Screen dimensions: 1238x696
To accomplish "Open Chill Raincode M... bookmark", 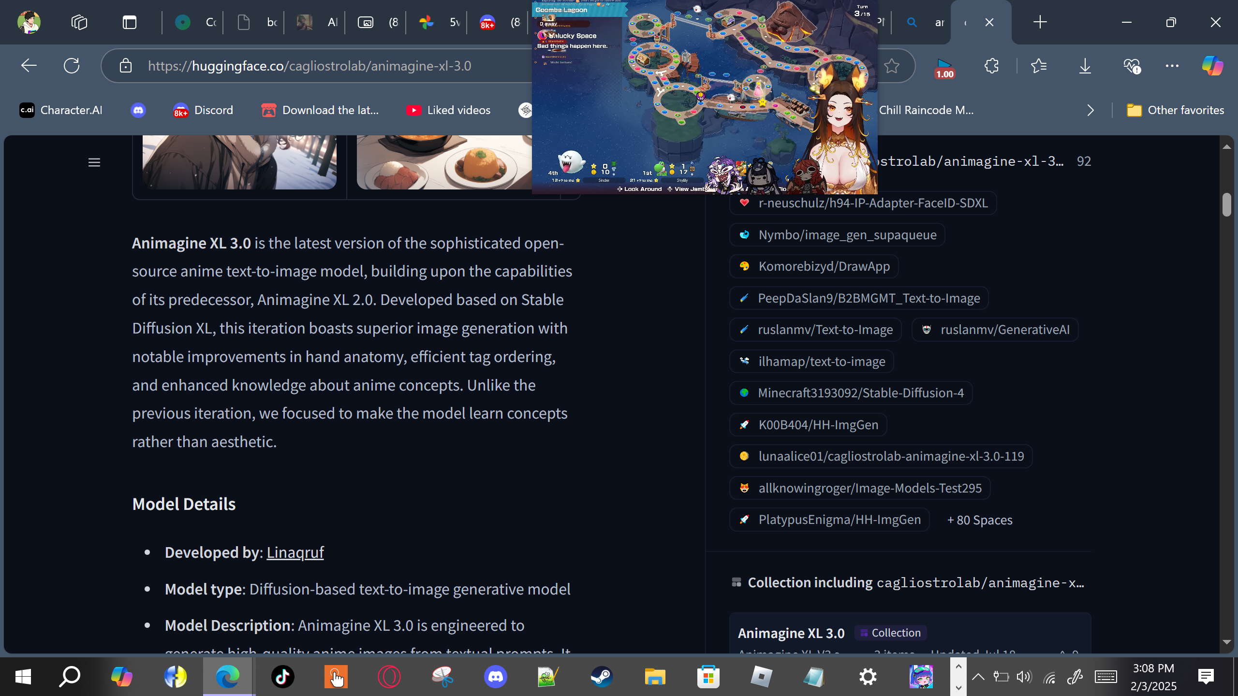I will pos(926,110).
